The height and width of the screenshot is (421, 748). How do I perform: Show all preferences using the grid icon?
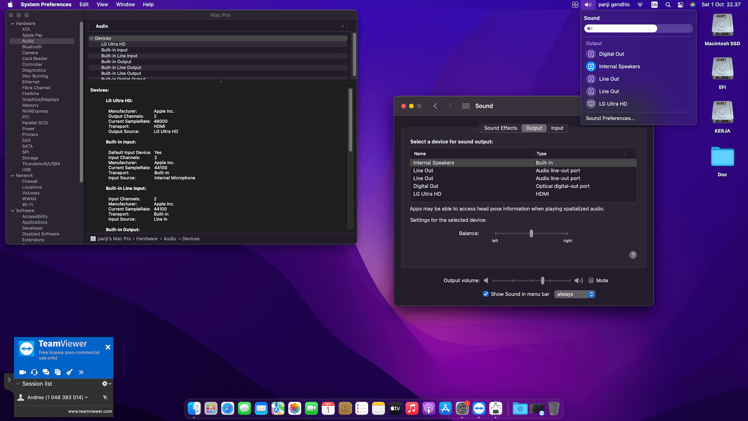[466, 106]
